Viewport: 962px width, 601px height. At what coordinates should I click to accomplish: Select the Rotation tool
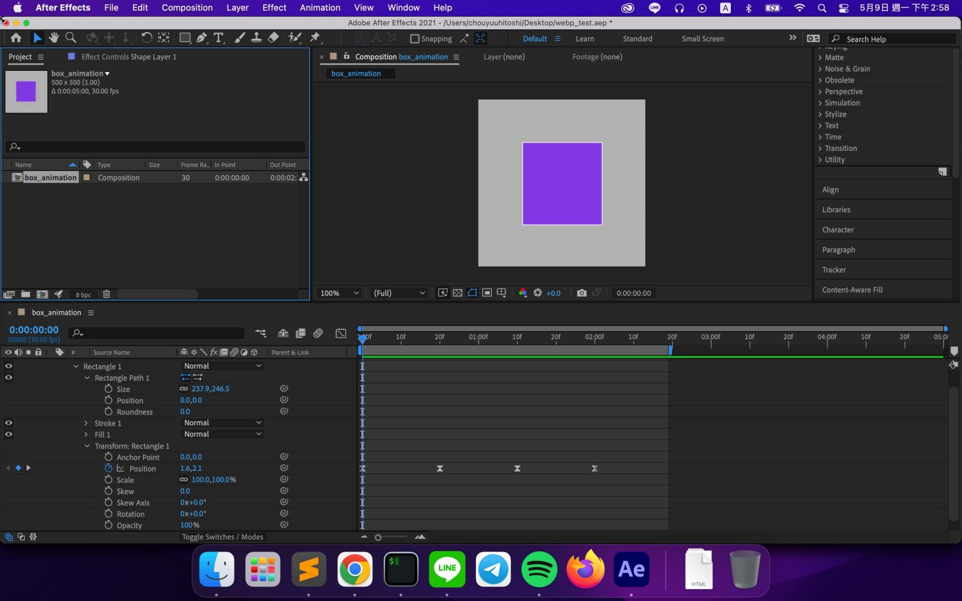[147, 38]
